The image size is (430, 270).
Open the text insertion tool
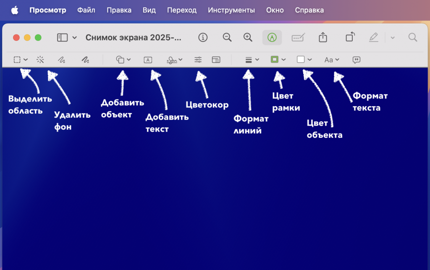tap(147, 60)
